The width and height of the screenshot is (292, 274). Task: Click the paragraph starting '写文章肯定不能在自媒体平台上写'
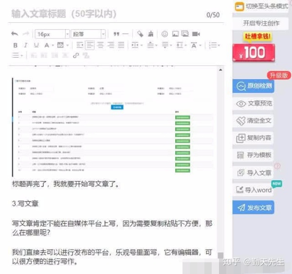point(112,228)
